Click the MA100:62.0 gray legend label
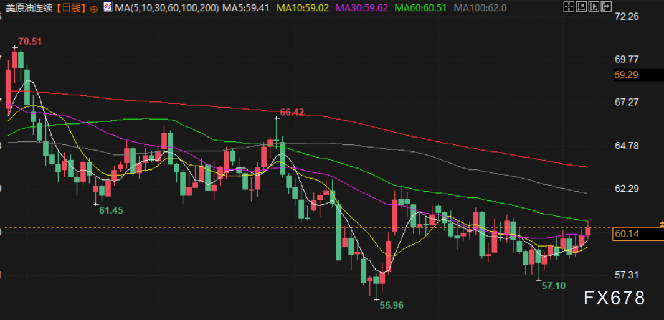The image size is (664, 320). pos(480,8)
